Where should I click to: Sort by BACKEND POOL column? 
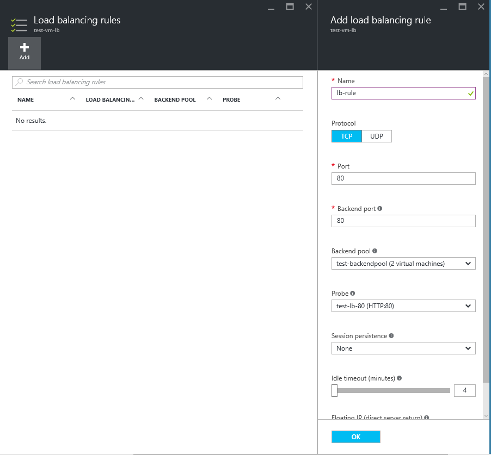[x=175, y=100]
